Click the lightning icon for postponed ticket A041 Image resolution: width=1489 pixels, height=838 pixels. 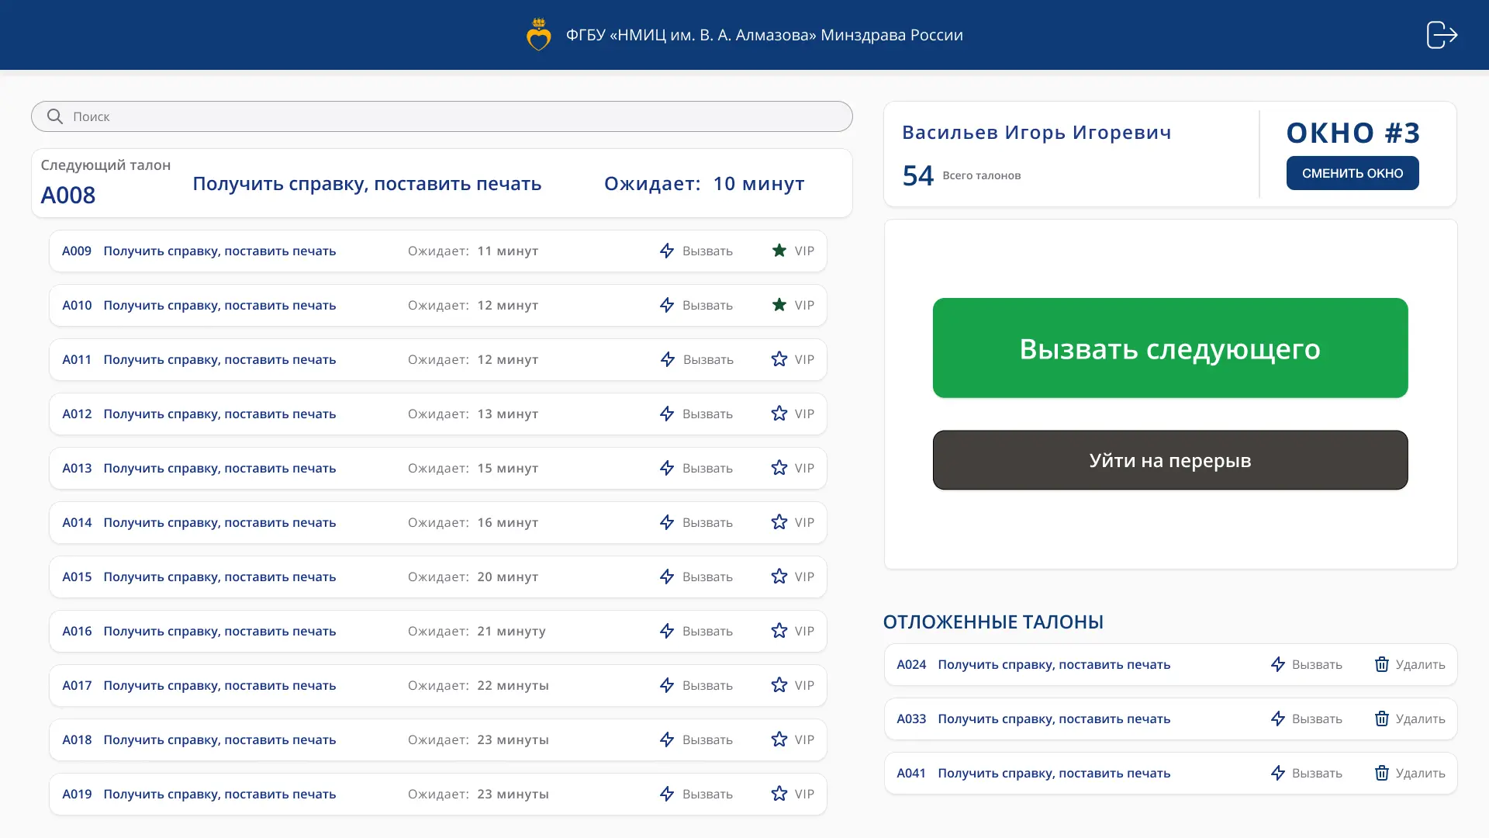coord(1278,773)
